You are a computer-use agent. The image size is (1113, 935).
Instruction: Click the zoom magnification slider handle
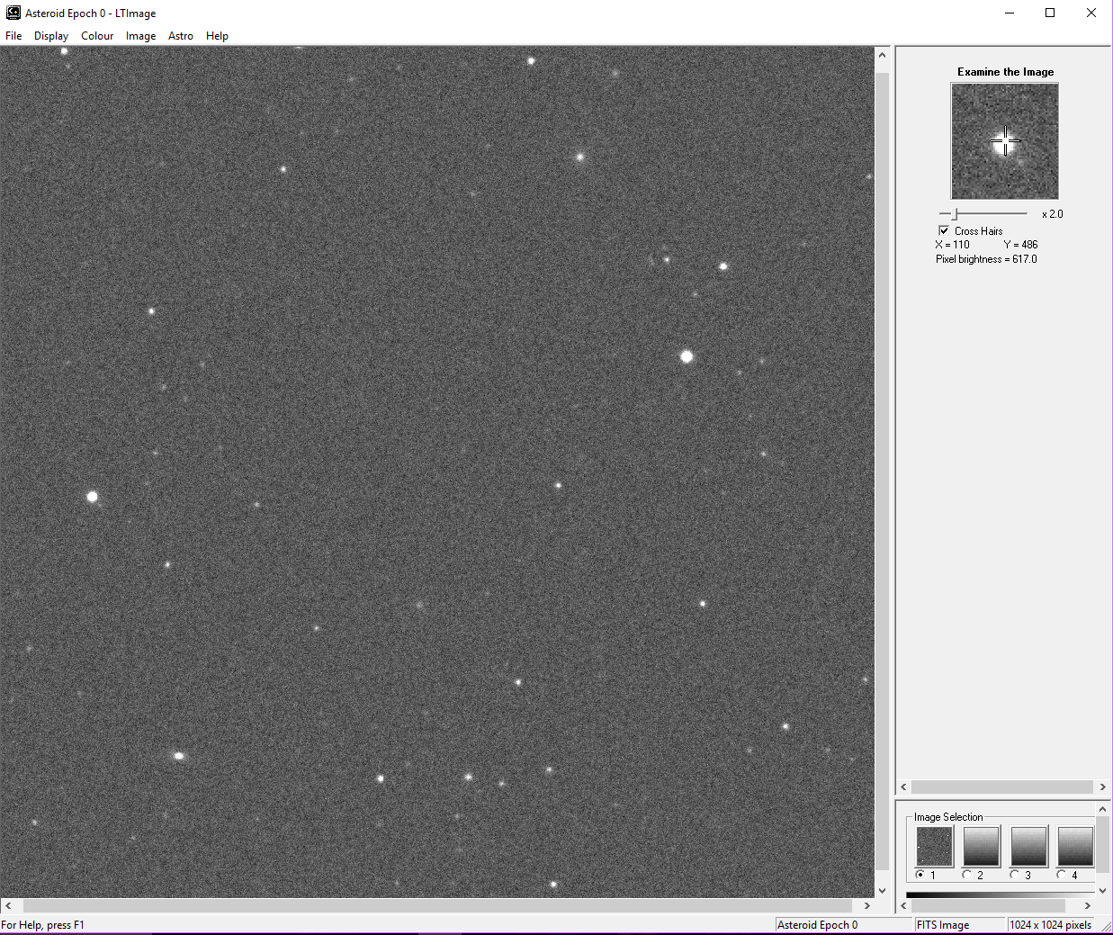click(956, 214)
